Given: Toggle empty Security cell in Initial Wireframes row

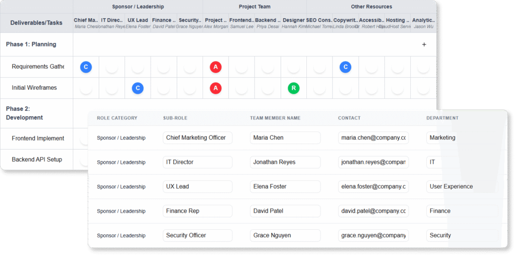Looking at the screenshot, I should (189, 88).
